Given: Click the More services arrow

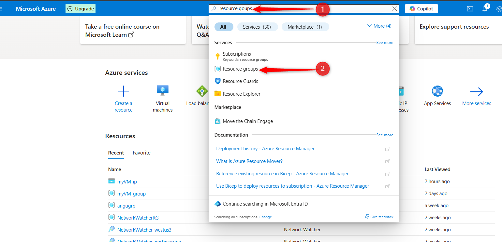Looking at the screenshot, I should point(477,92).
